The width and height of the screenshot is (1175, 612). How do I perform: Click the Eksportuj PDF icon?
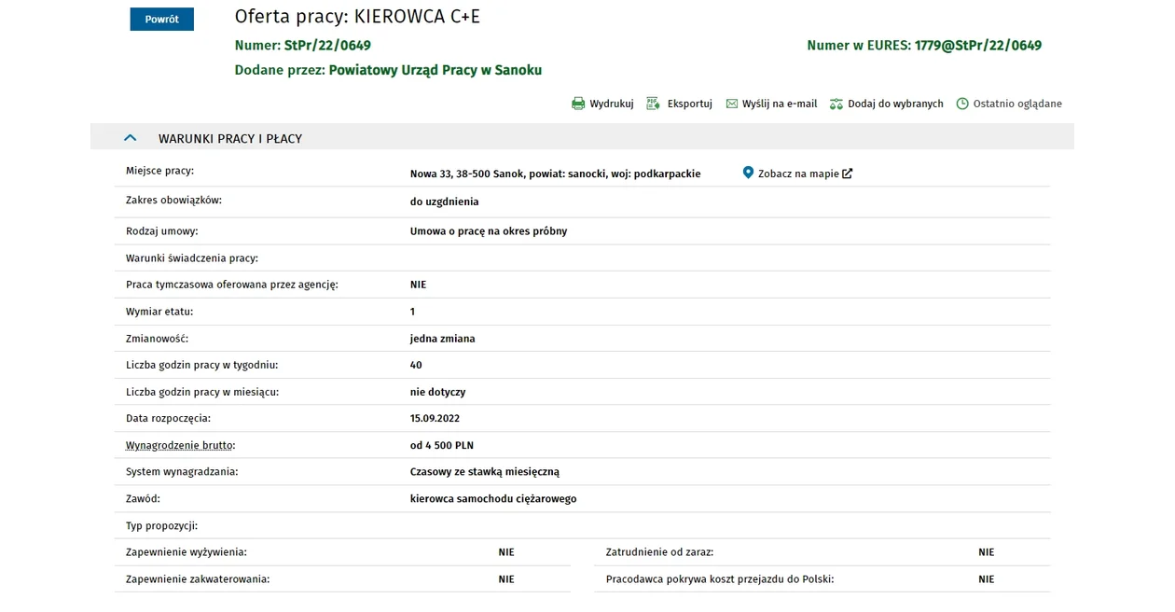[653, 104]
